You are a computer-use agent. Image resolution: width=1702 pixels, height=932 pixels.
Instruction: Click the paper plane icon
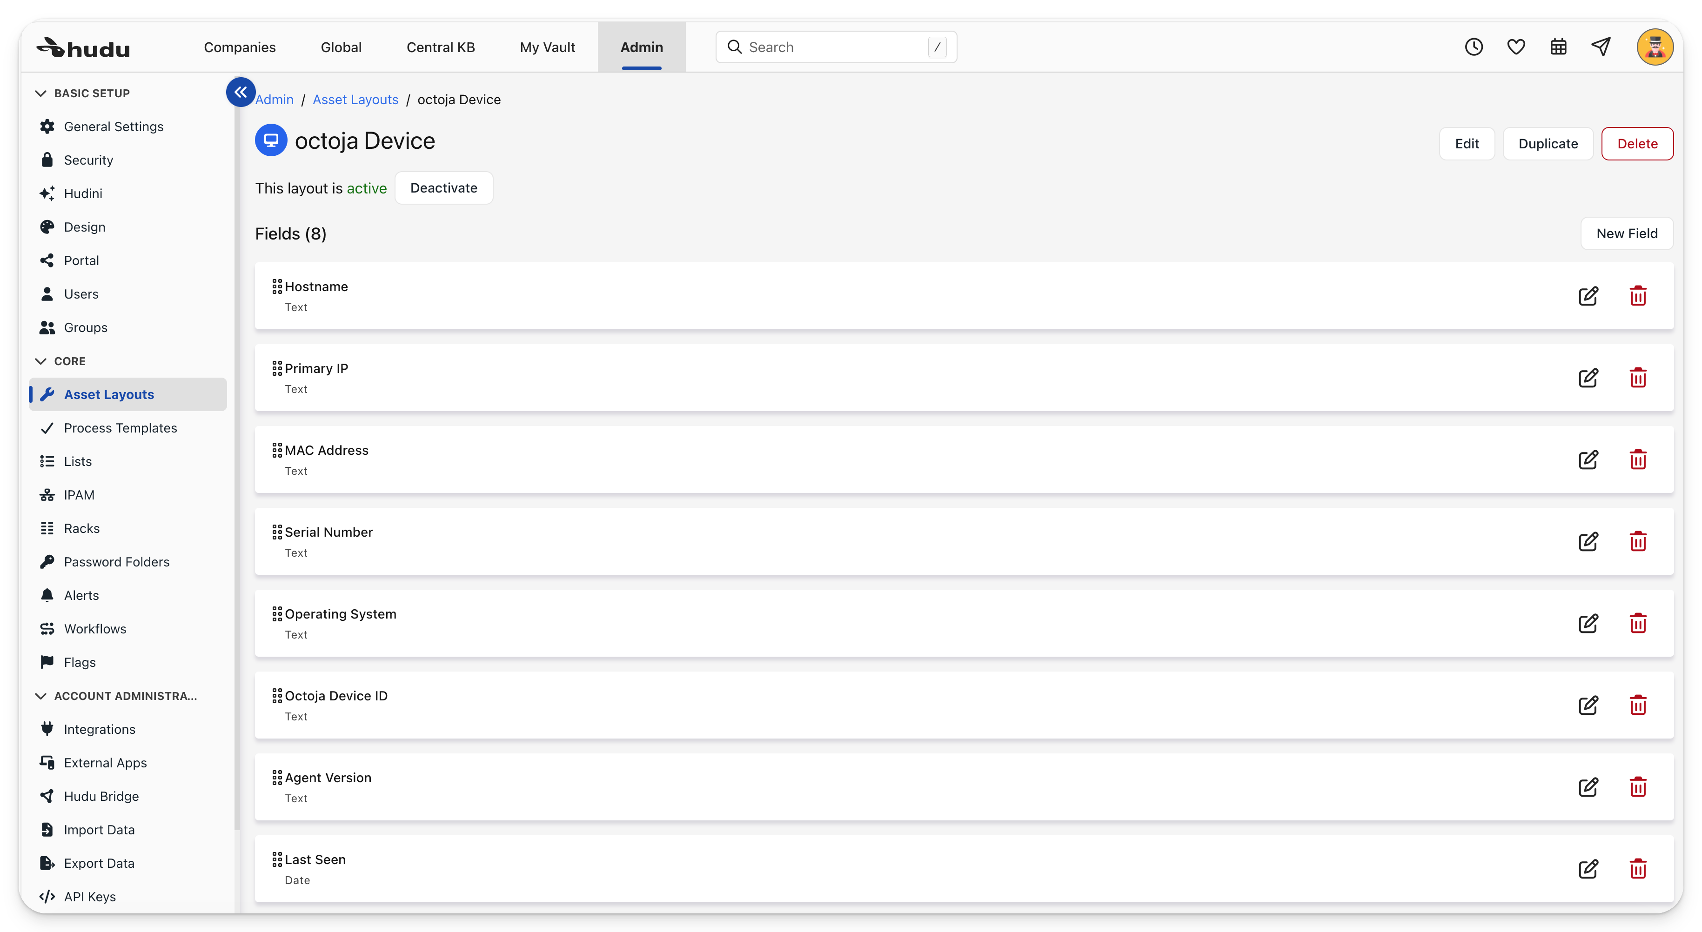pos(1600,47)
